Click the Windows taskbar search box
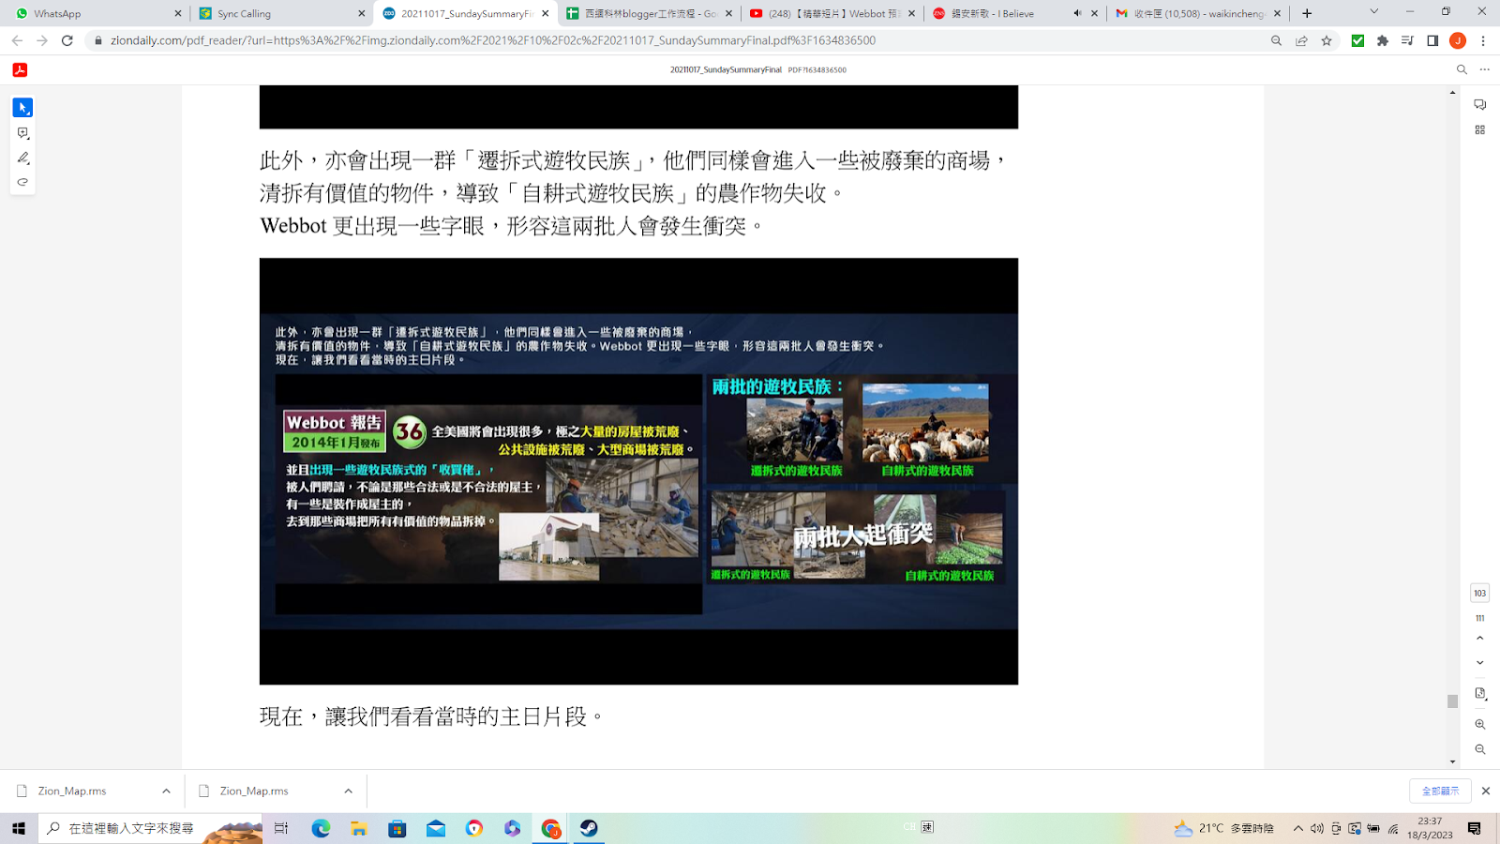This screenshot has width=1500, height=844. [x=150, y=828]
